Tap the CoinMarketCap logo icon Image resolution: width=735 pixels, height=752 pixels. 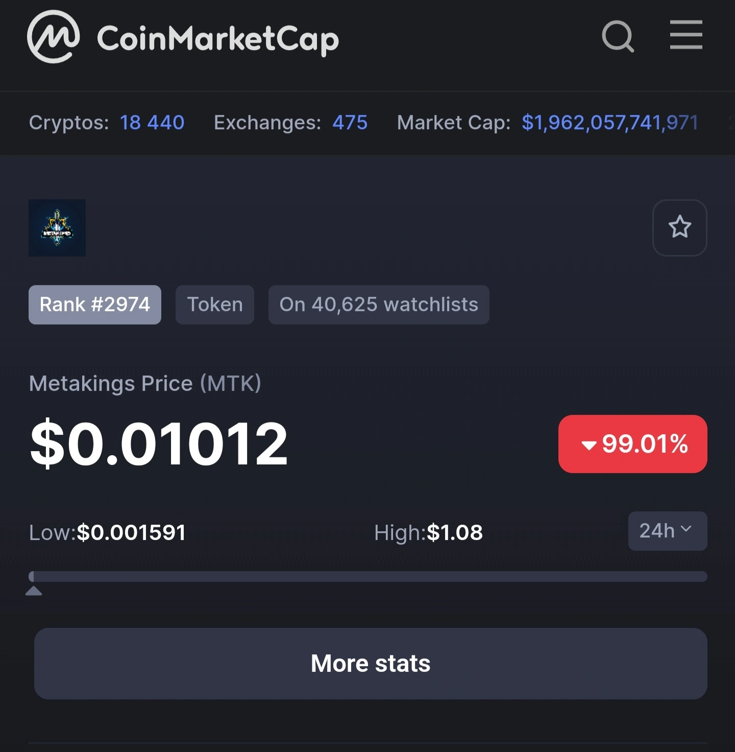coord(54,36)
